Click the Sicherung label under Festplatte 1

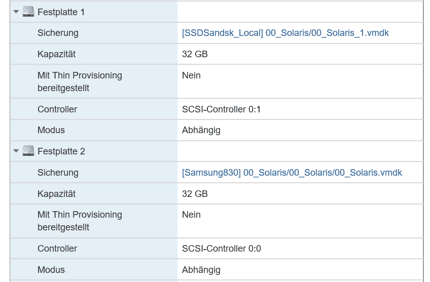click(58, 33)
